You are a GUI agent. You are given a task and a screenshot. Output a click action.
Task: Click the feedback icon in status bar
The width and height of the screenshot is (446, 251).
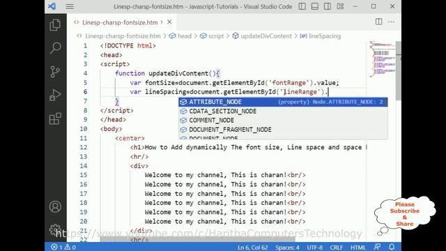click(378, 247)
